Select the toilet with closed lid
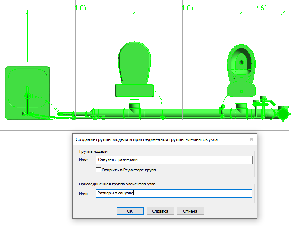 134,69
